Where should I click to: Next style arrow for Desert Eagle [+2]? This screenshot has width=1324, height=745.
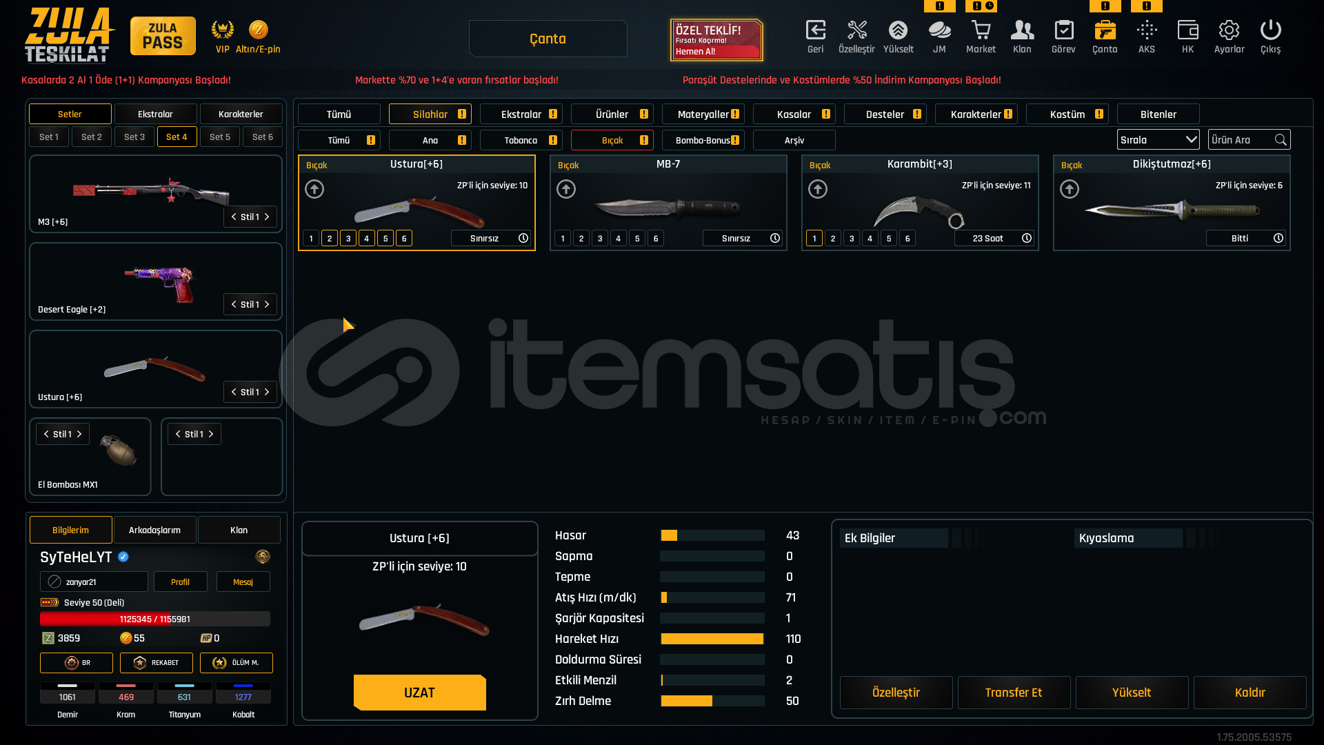tap(267, 304)
